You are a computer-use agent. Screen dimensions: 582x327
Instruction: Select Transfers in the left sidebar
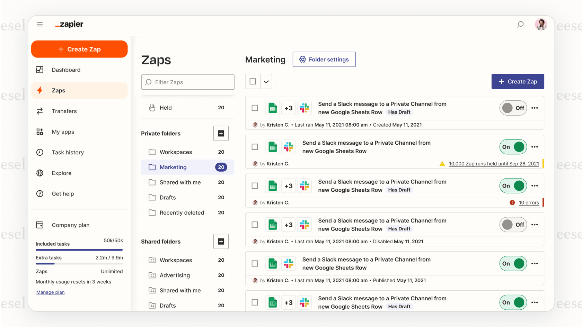(x=64, y=111)
